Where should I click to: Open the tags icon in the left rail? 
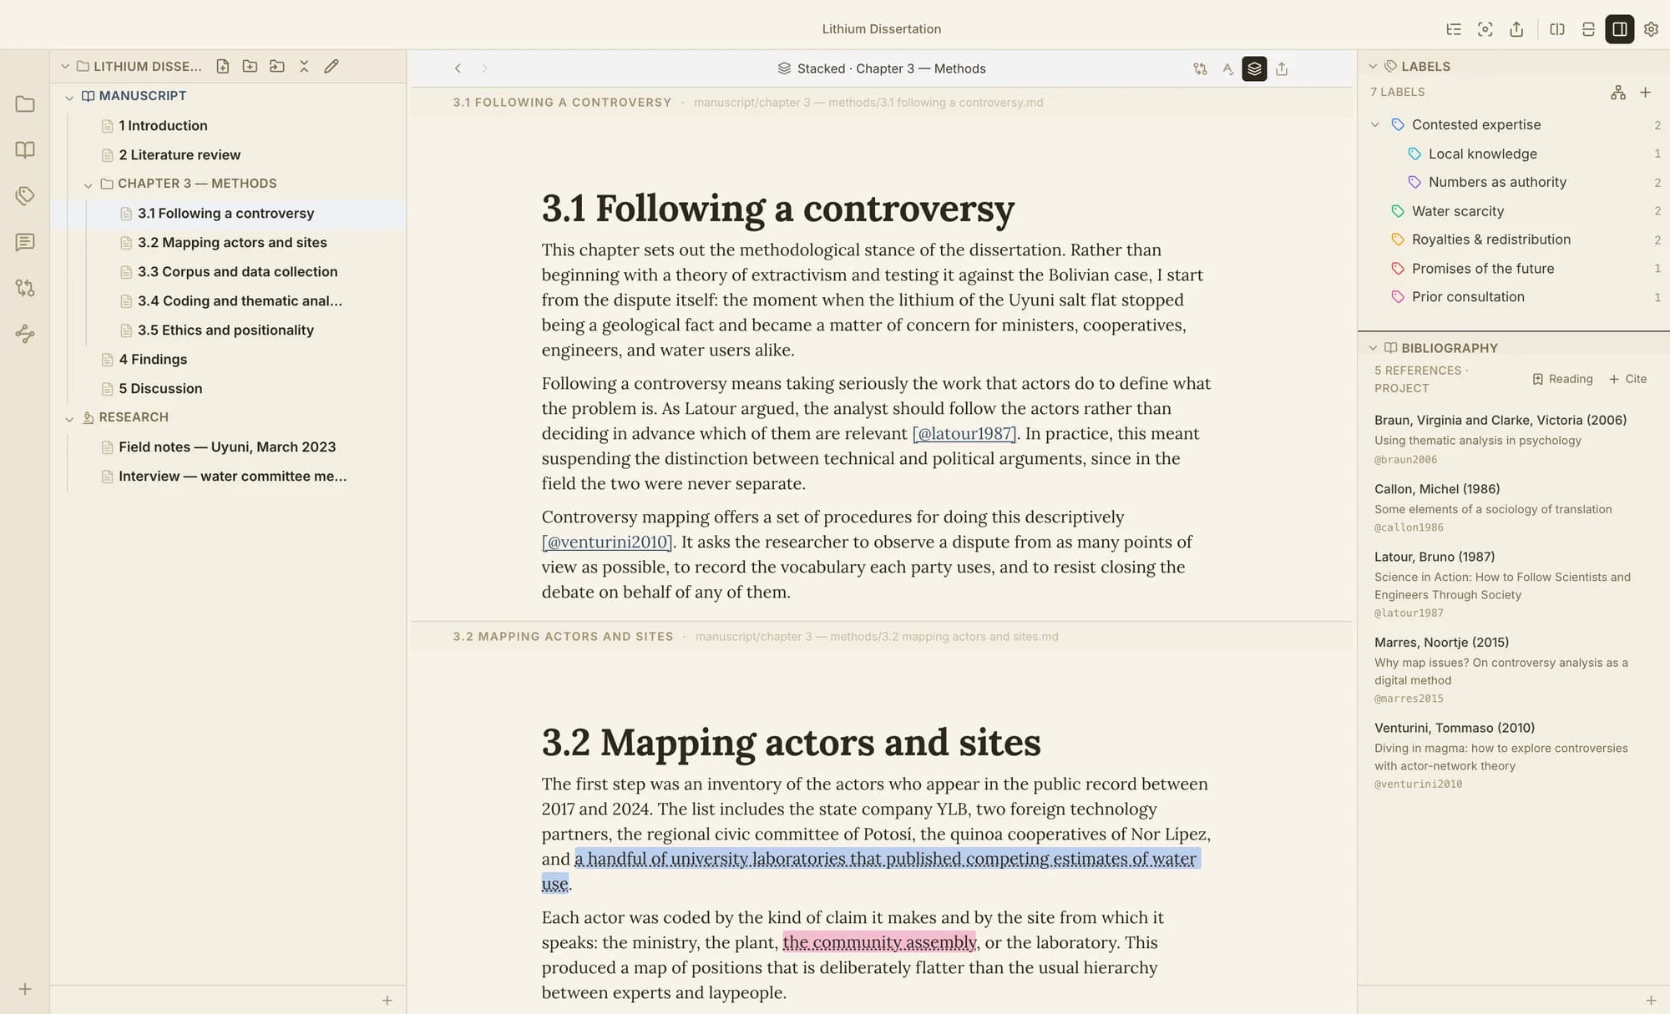click(25, 196)
